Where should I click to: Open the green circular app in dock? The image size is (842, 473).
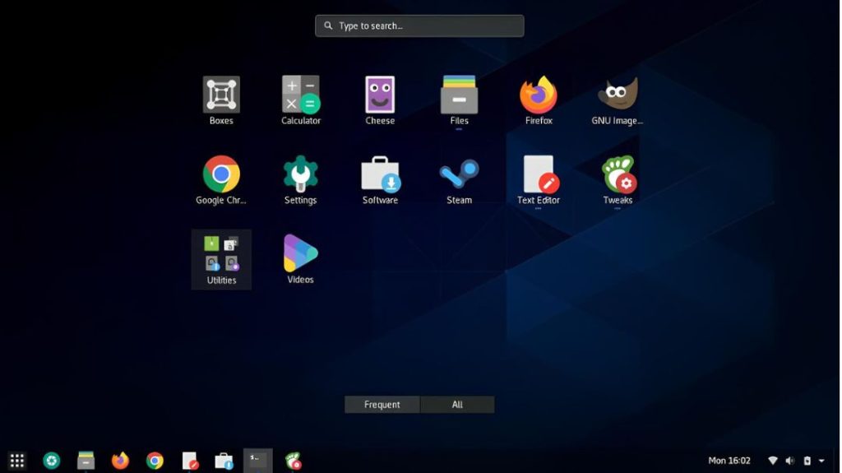click(52, 461)
